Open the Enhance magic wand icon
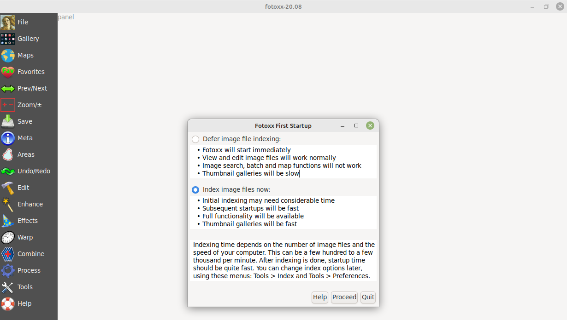The width and height of the screenshot is (567, 320). (8, 204)
